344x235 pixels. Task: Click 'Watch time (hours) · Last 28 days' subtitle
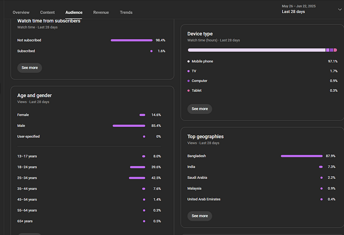tap(213, 40)
